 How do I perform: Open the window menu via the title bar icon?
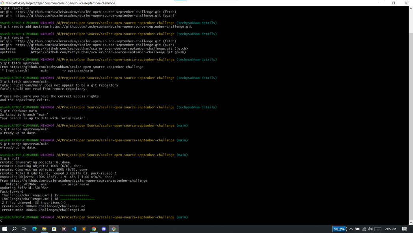coord(3,3)
